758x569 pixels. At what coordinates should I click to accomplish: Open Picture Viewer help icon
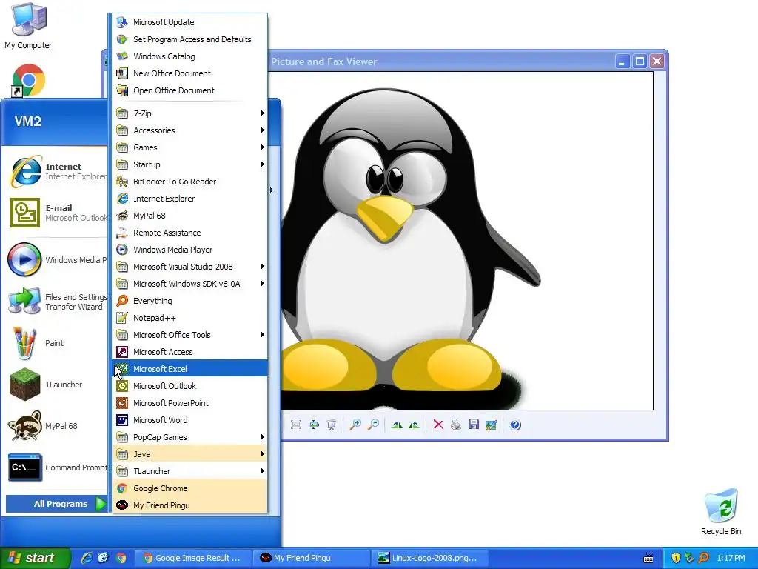point(515,425)
